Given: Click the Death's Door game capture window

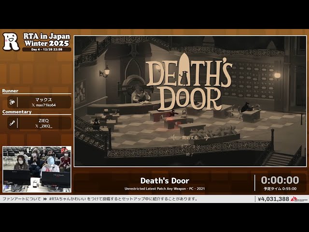Looking at the screenshot, I should pyautogui.click(x=190, y=101).
